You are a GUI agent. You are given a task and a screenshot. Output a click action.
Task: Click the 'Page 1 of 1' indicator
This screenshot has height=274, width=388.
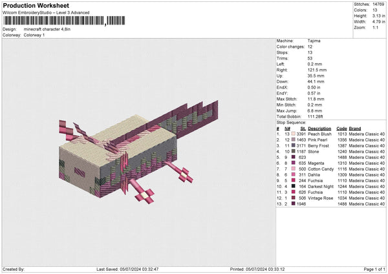[x=374, y=269]
